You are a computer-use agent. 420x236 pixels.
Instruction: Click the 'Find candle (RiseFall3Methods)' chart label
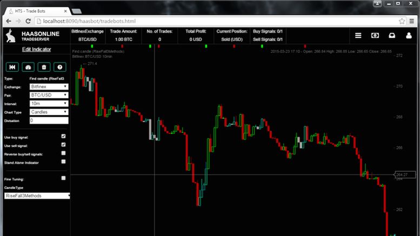[98, 51]
